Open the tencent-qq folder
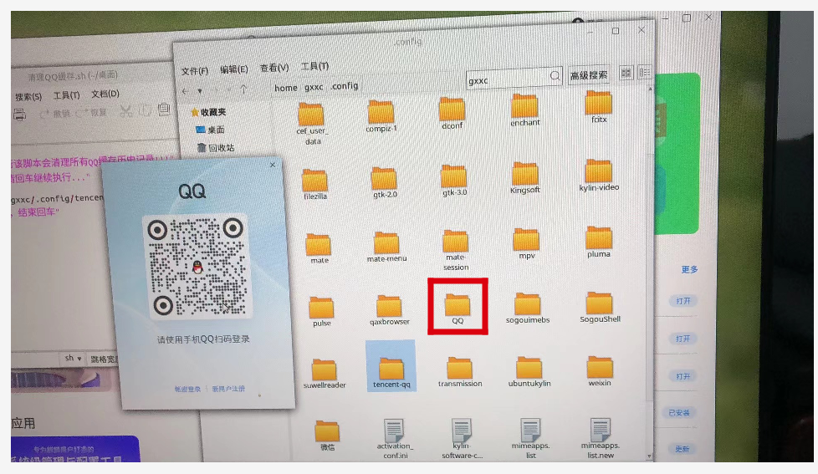This screenshot has width=818, height=474. [x=391, y=369]
